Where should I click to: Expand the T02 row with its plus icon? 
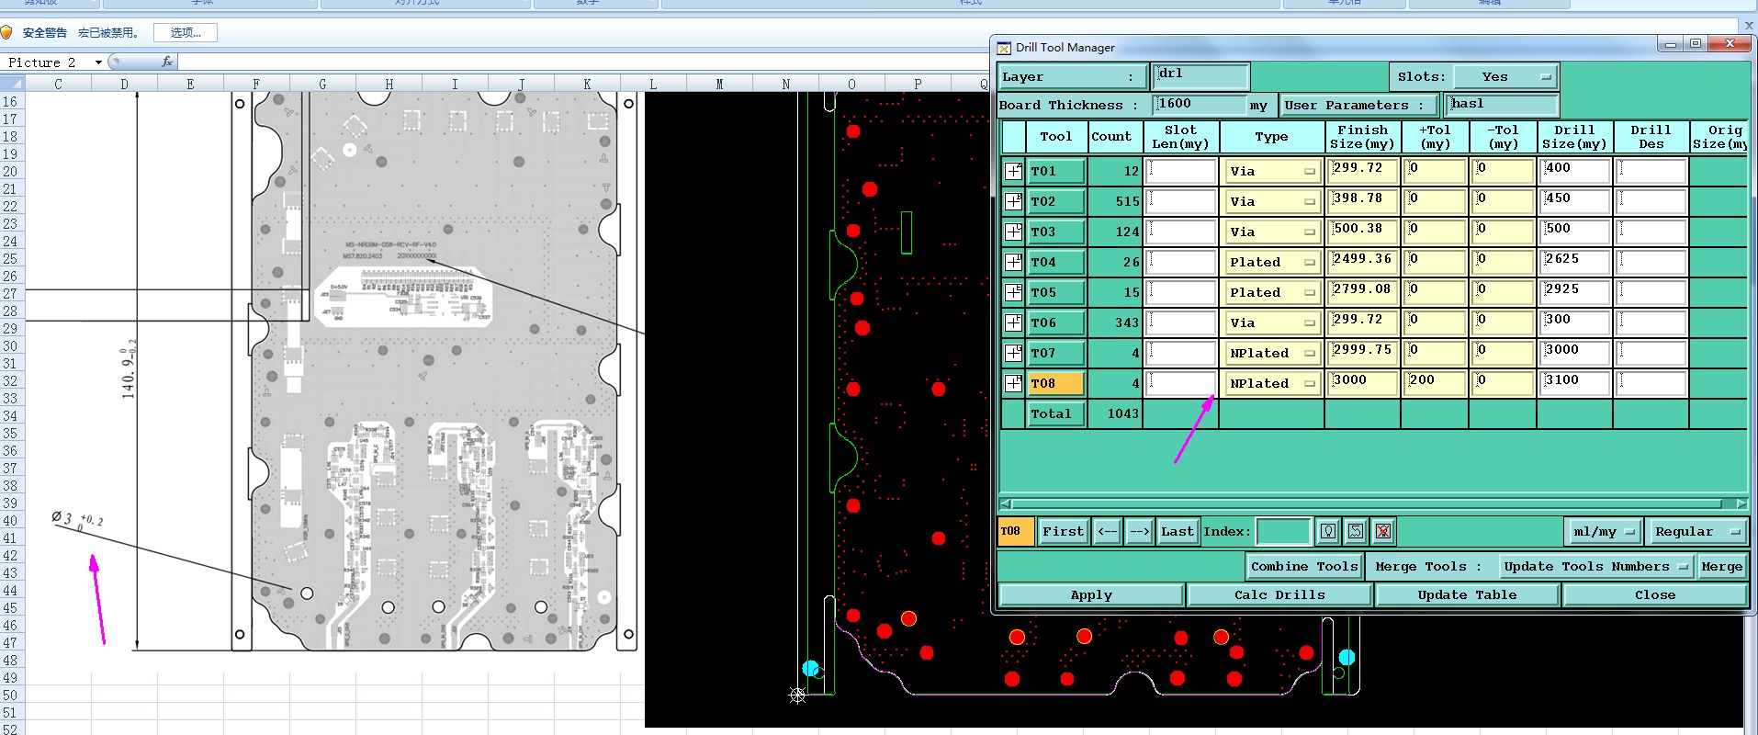click(x=1013, y=201)
